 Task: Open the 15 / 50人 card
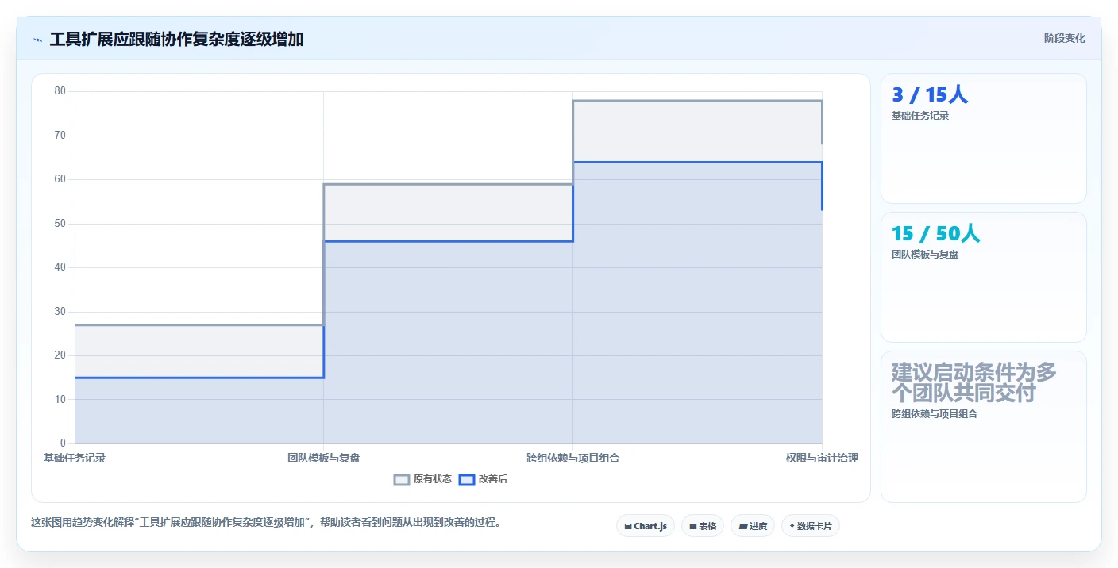984,277
